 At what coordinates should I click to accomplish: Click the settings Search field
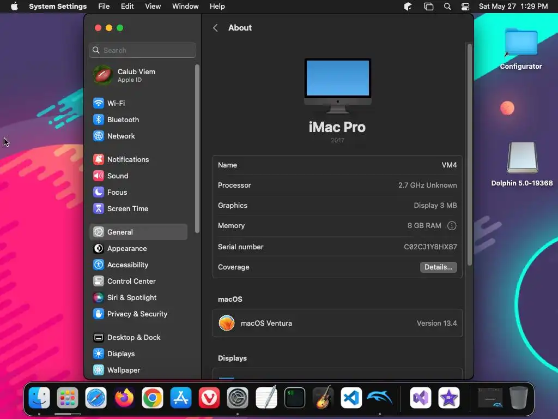click(x=142, y=50)
